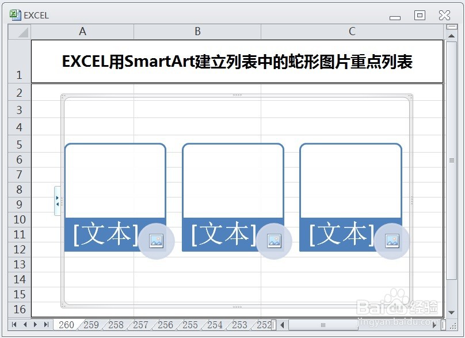465x338 pixels.
Task: Go to first sheet tab navigation arrow
Action: click(14, 324)
